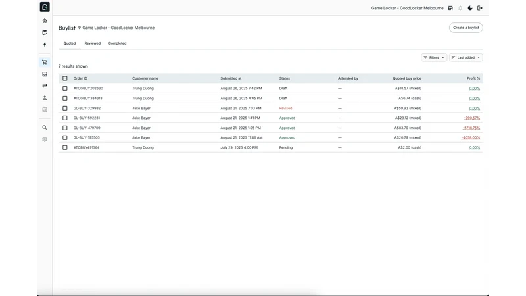
Task: Select the shopping cart Buylist icon
Action: (x=45, y=62)
